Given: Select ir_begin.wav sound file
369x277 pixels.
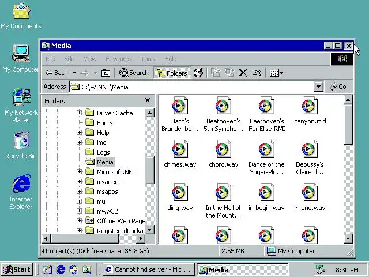Looking at the screenshot, I should [x=266, y=197].
